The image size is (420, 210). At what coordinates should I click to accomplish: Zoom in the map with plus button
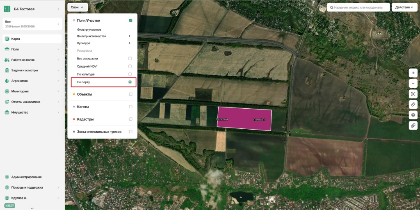pos(413,73)
